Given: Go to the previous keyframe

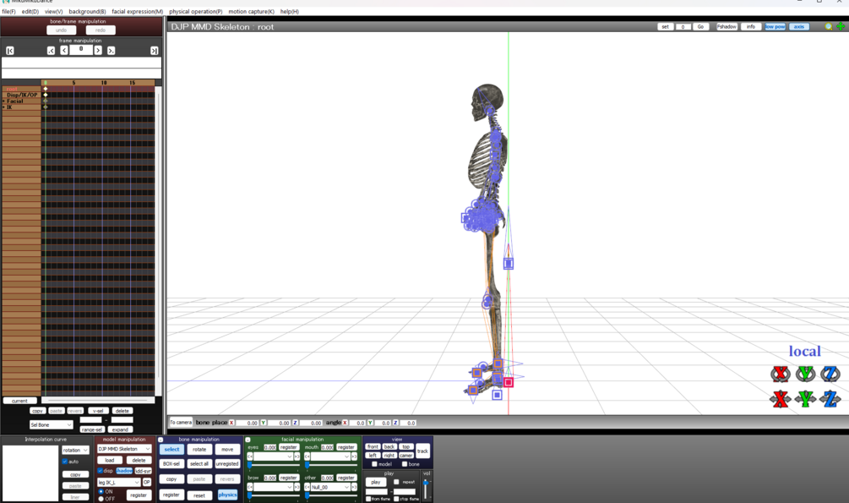Looking at the screenshot, I should pyautogui.click(x=51, y=51).
